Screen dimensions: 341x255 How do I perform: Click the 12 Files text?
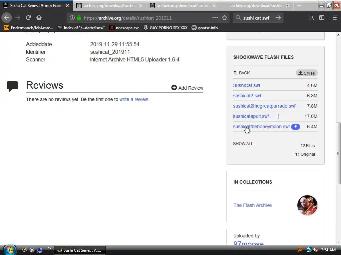tap(307, 146)
